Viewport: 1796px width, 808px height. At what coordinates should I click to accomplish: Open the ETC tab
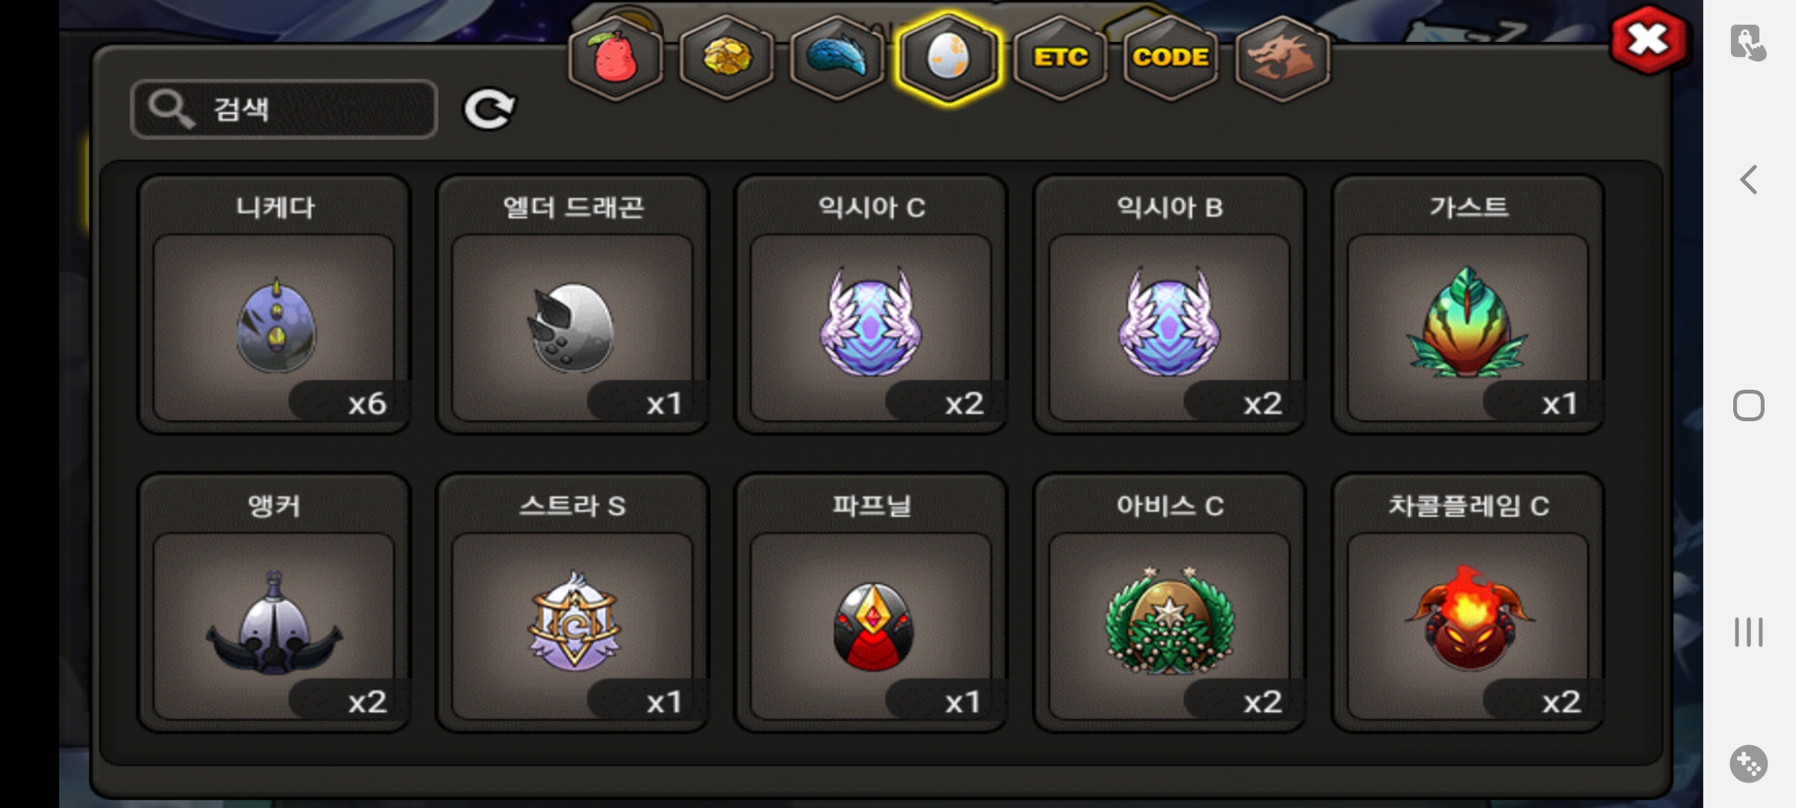[1060, 58]
